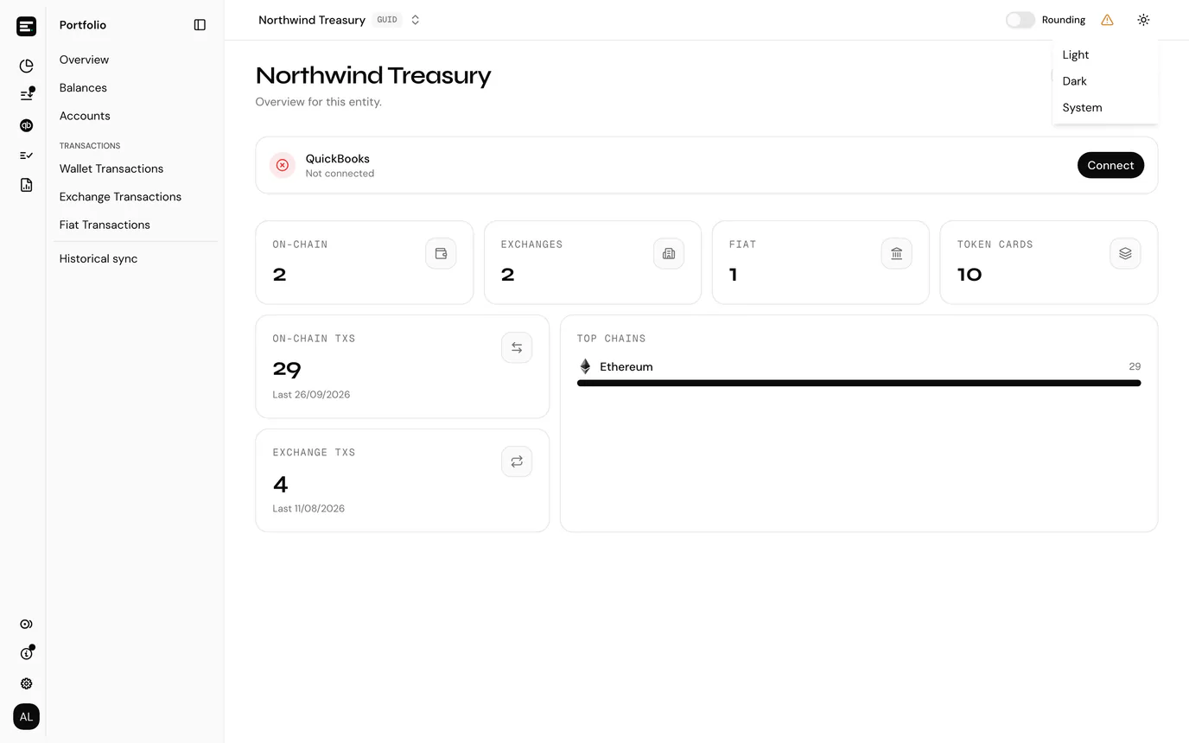Open the checklist icon in left rail
1189x743 pixels.
point(26,156)
